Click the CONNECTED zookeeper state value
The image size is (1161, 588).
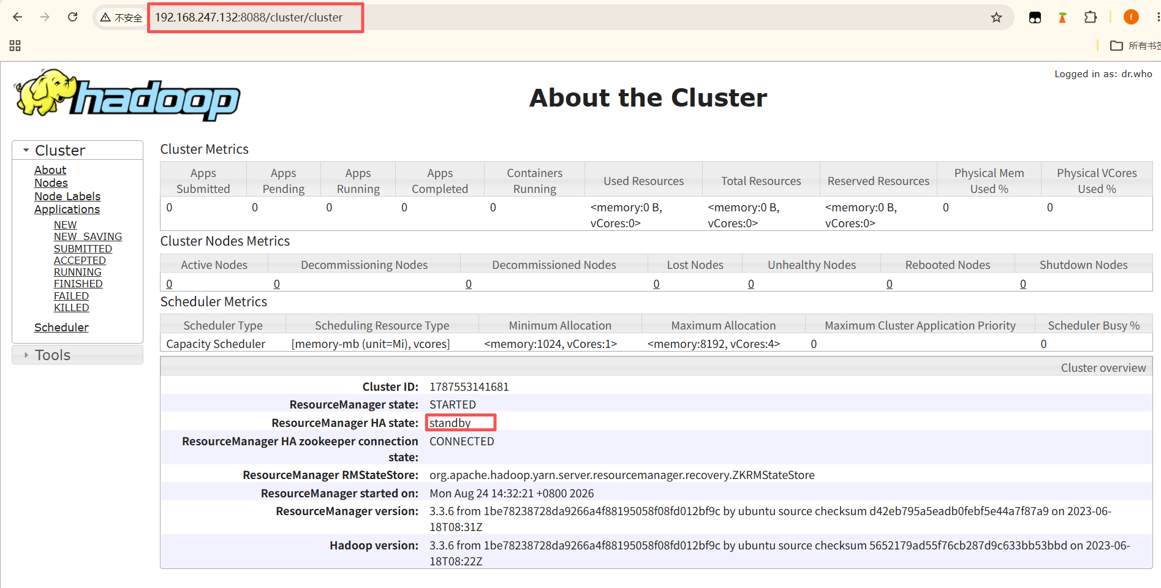coord(462,441)
